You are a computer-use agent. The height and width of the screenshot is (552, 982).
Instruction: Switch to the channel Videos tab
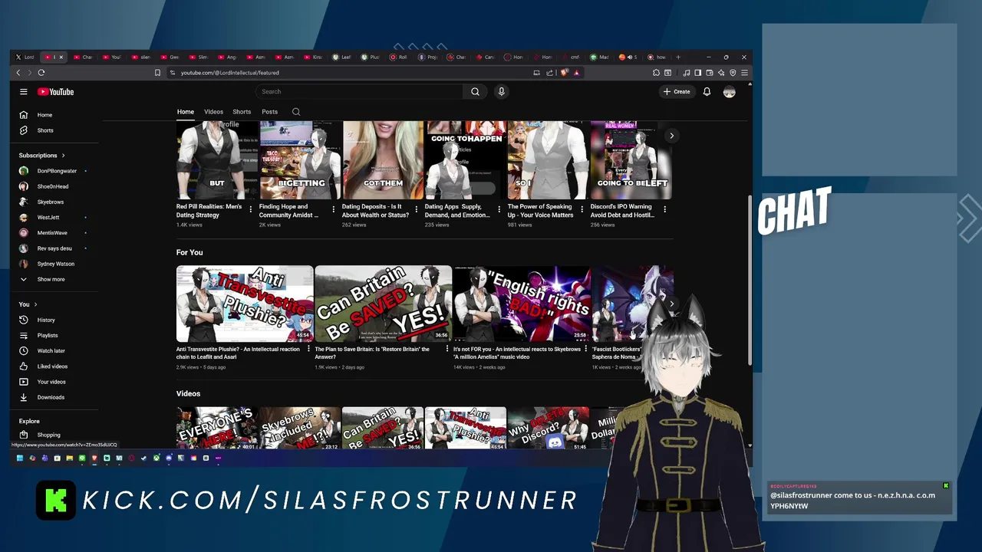tap(213, 112)
